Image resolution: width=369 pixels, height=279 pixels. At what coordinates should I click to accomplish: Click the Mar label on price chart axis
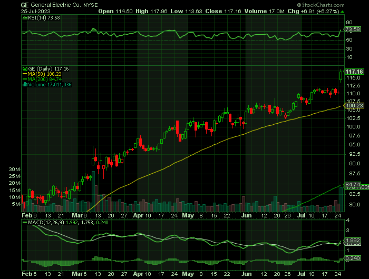pyautogui.click(x=77, y=215)
